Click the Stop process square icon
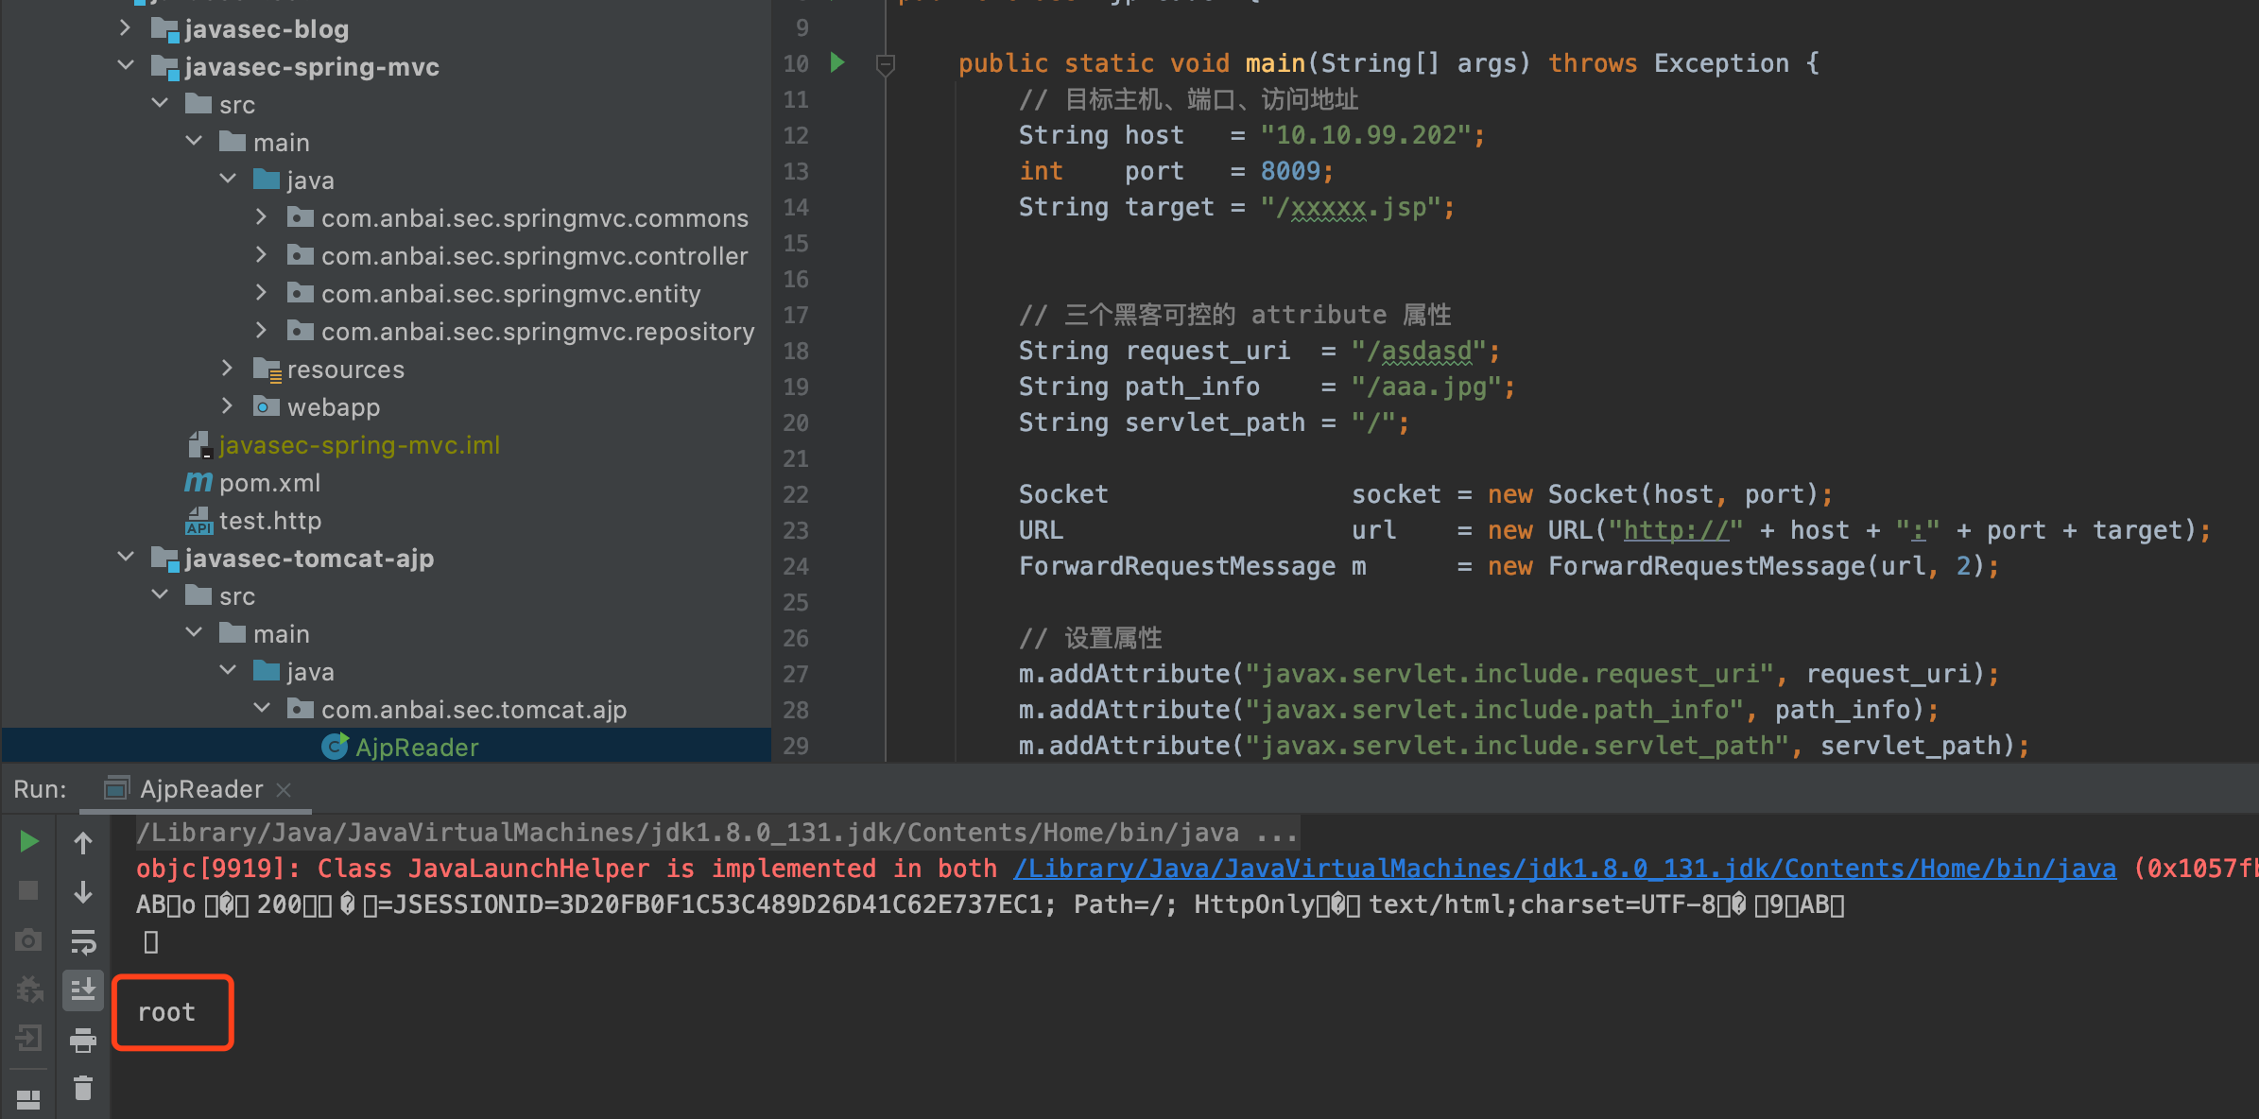 click(x=28, y=890)
